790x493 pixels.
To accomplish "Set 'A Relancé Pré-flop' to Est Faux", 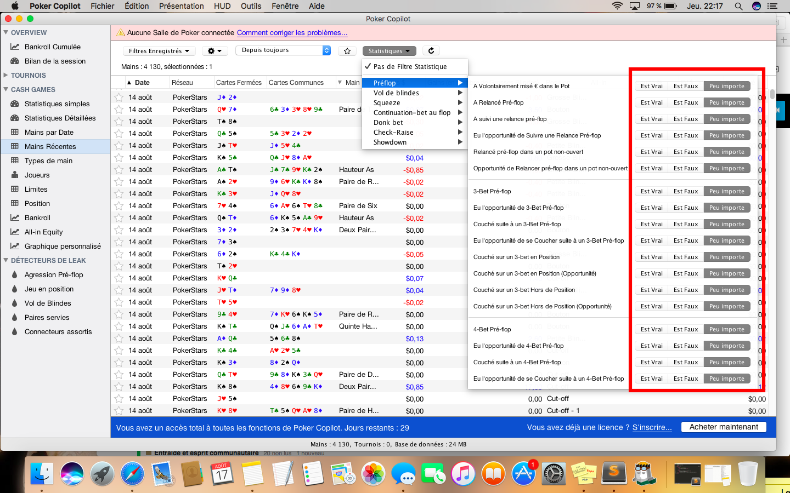I will point(686,103).
